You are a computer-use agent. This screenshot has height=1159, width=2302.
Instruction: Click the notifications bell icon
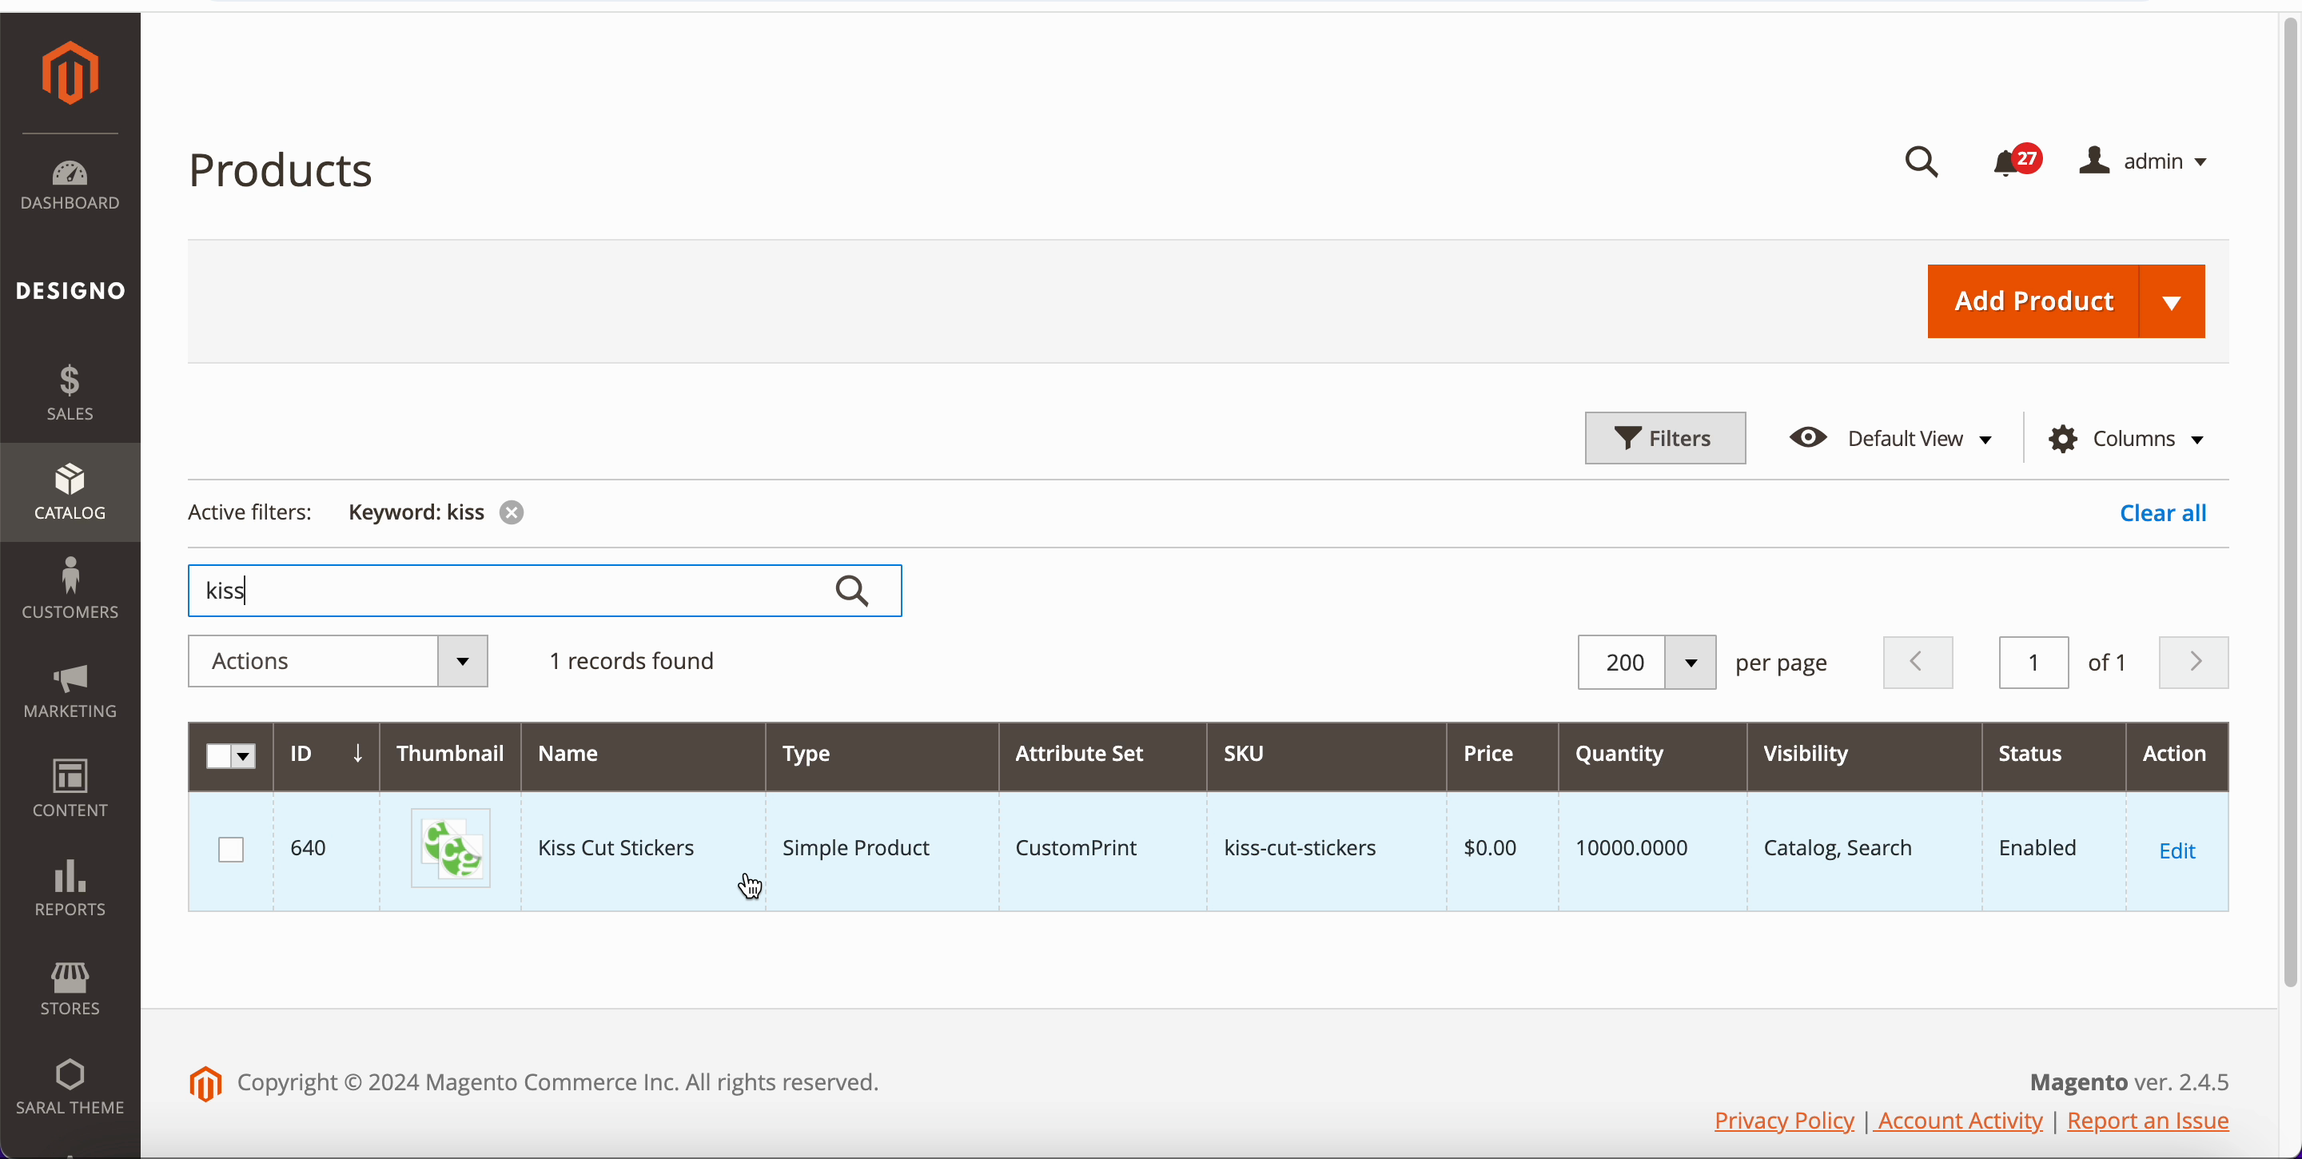[x=2005, y=162]
